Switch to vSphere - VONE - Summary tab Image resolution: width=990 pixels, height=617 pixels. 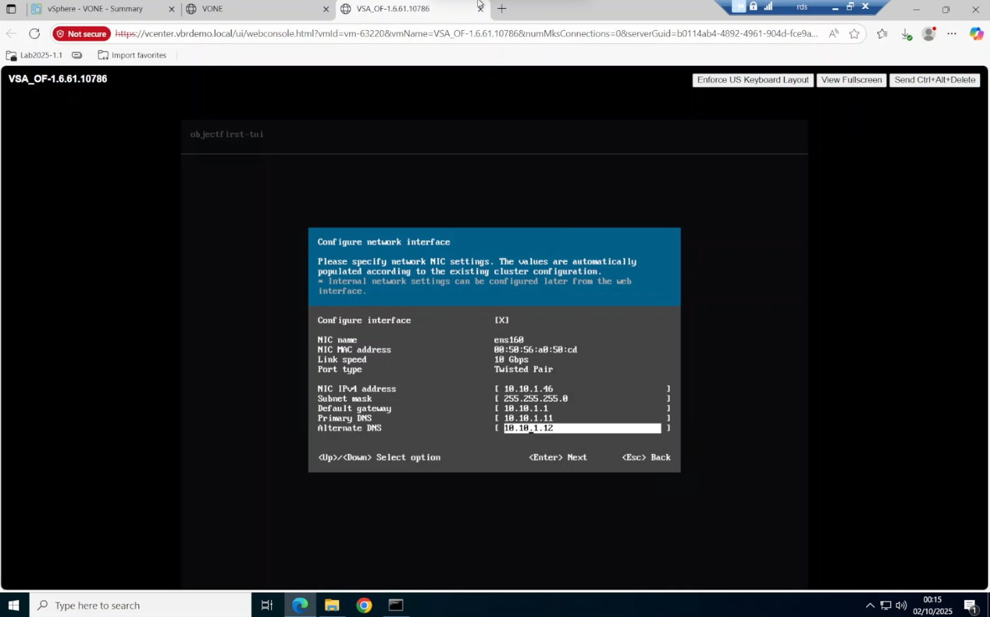pos(94,9)
